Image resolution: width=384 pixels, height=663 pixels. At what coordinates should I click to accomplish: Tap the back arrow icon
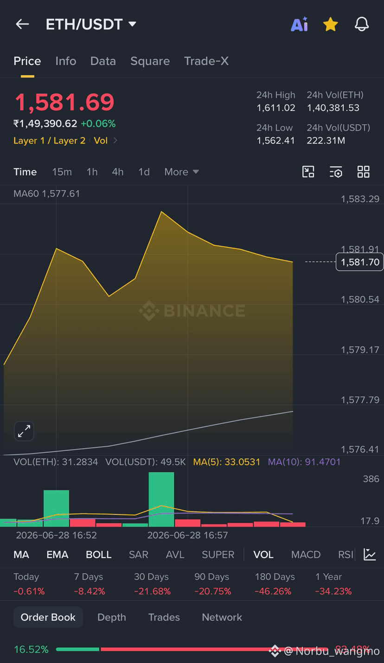click(x=22, y=24)
